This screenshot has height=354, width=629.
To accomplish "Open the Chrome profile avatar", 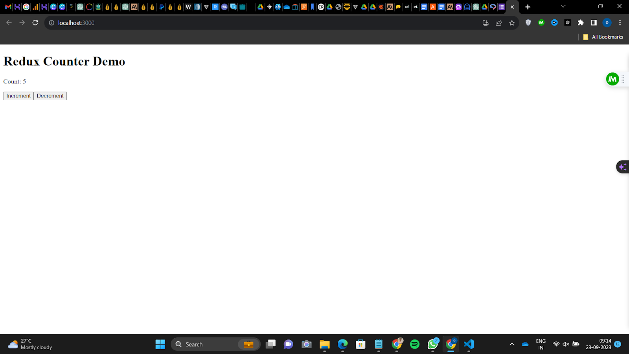I will coord(607,23).
